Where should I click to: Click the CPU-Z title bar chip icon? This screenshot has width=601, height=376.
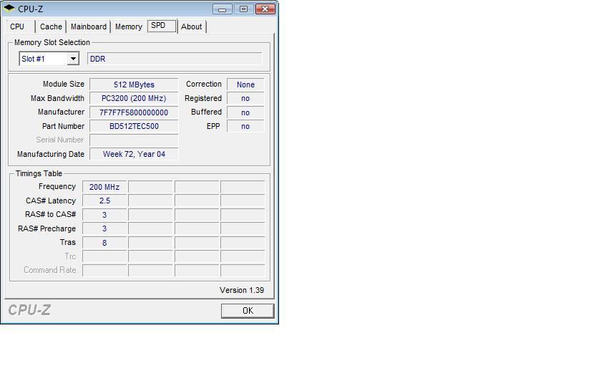pyautogui.click(x=9, y=9)
